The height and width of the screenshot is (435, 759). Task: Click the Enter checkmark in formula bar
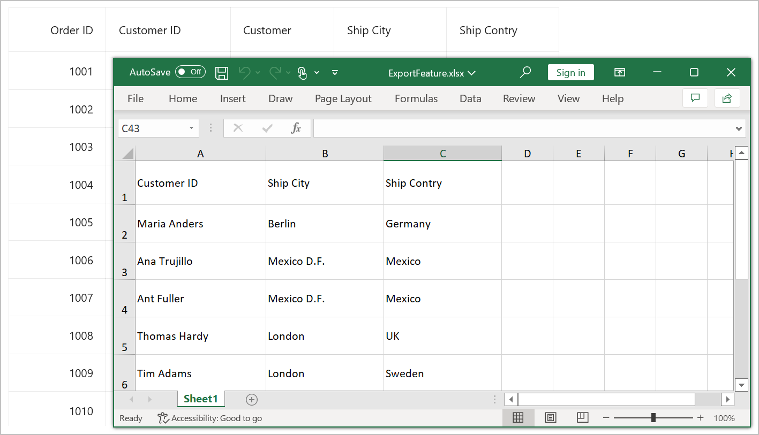pos(267,128)
